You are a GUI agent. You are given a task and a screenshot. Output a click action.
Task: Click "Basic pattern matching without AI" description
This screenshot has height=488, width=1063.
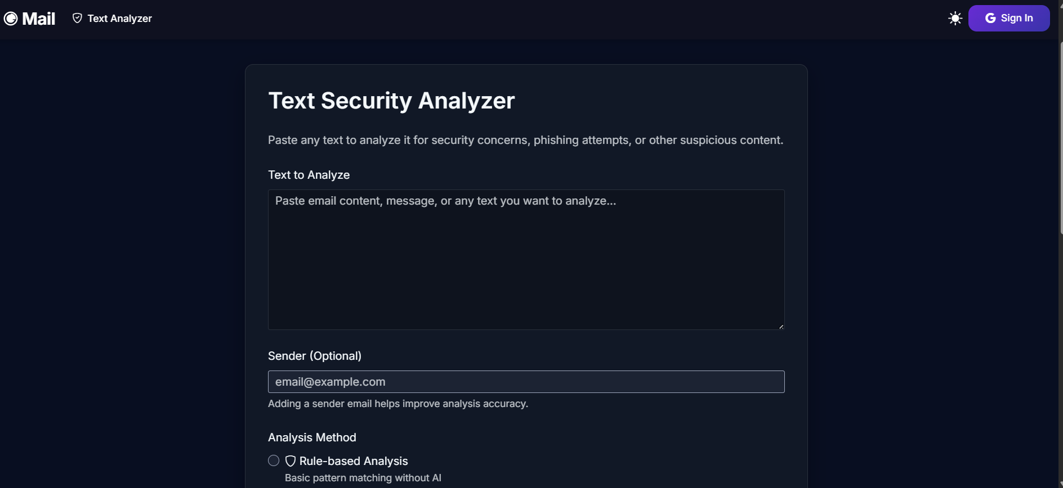point(363,478)
